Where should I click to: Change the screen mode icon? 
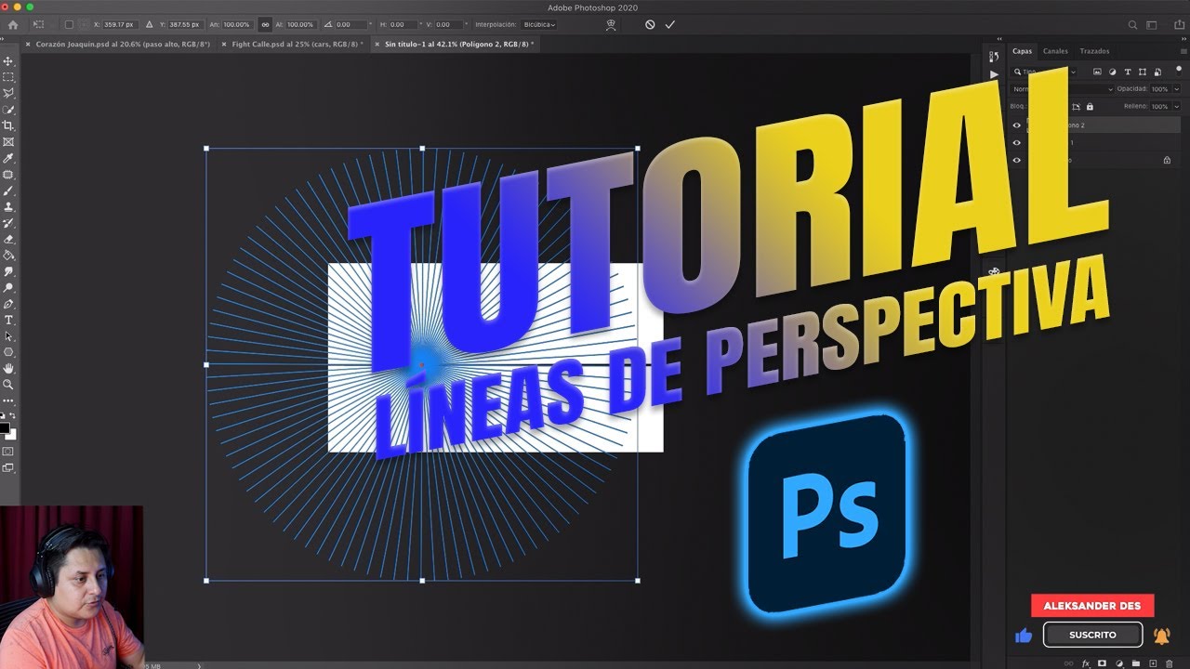[x=8, y=468]
